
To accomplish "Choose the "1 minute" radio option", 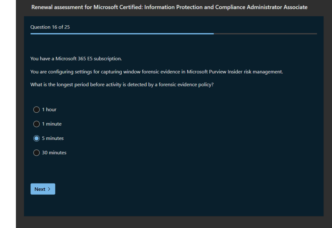I will tap(37, 124).
